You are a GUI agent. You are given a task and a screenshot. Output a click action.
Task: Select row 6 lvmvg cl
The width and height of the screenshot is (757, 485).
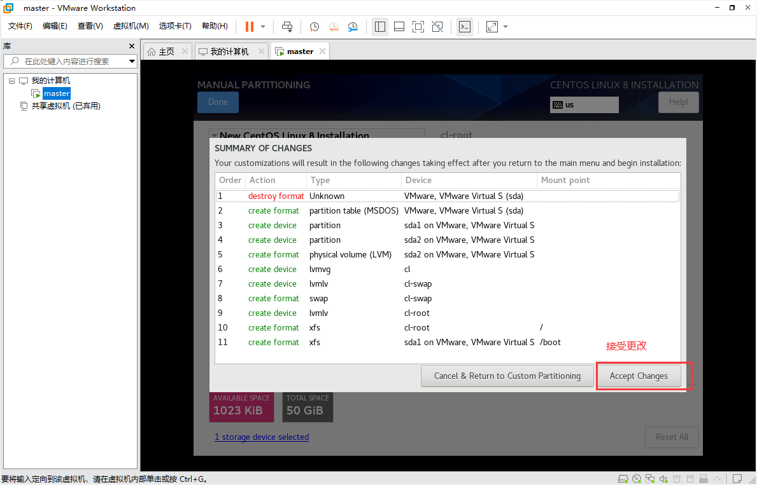pyautogui.click(x=448, y=269)
